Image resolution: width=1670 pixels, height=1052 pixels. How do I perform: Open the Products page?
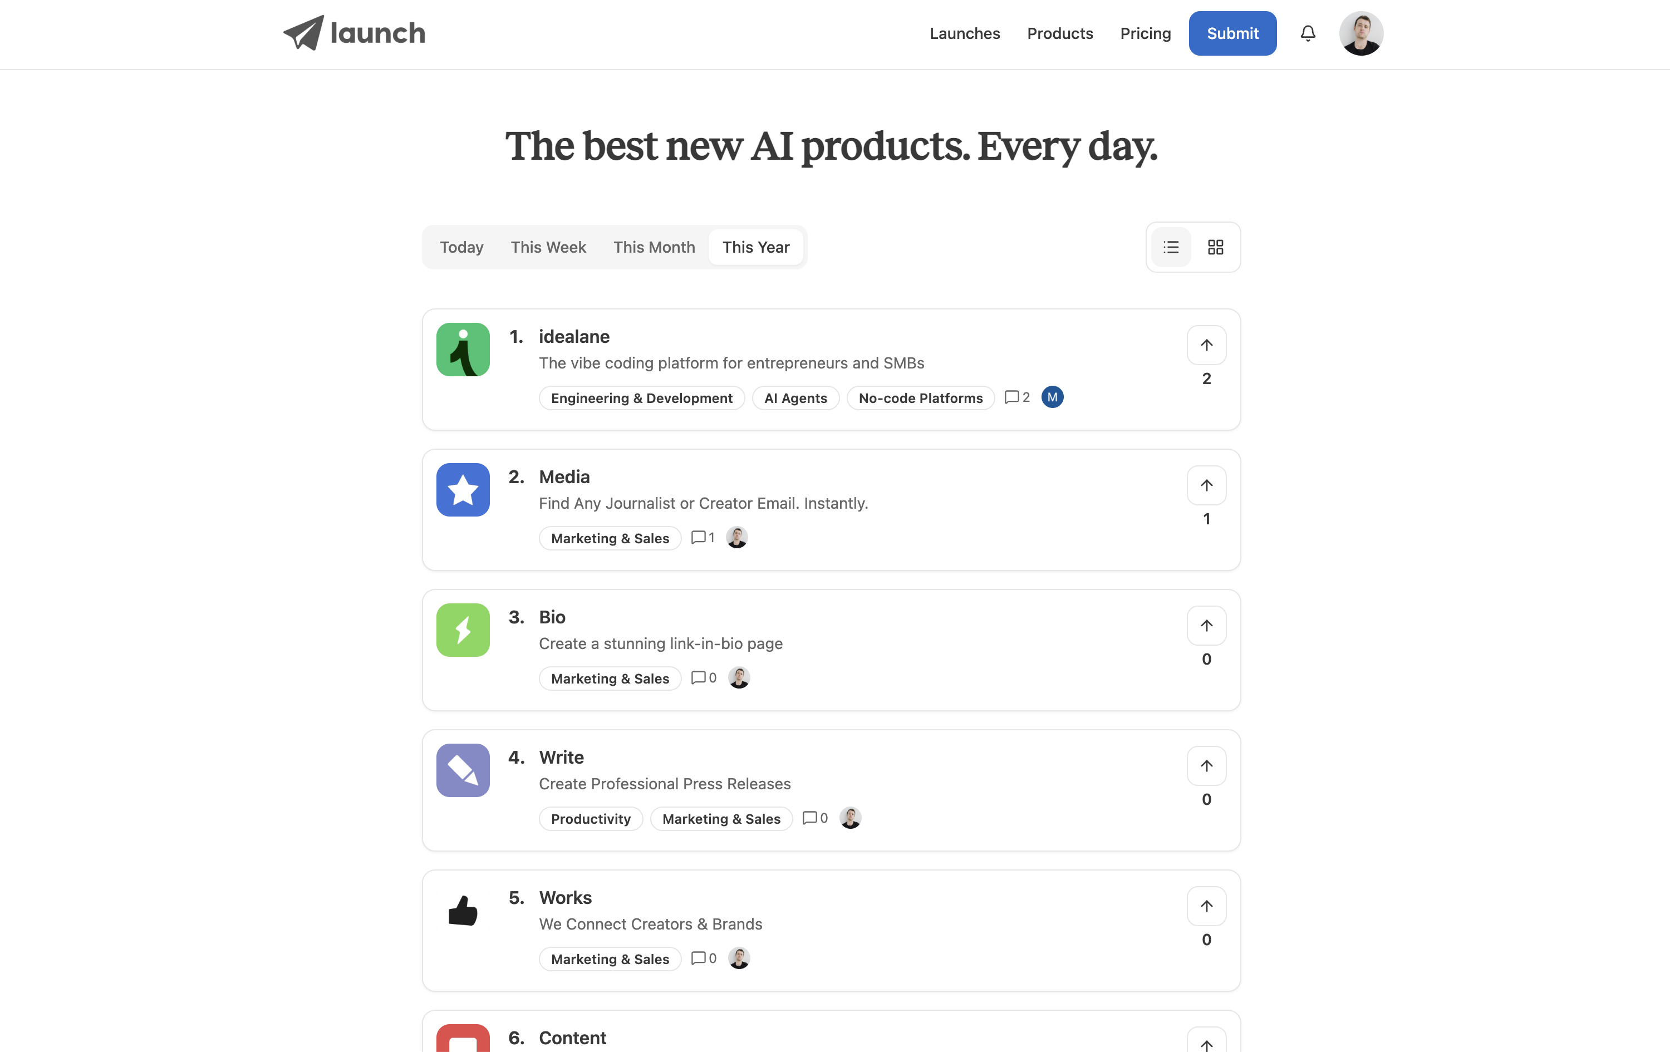click(x=1060, y=33)
